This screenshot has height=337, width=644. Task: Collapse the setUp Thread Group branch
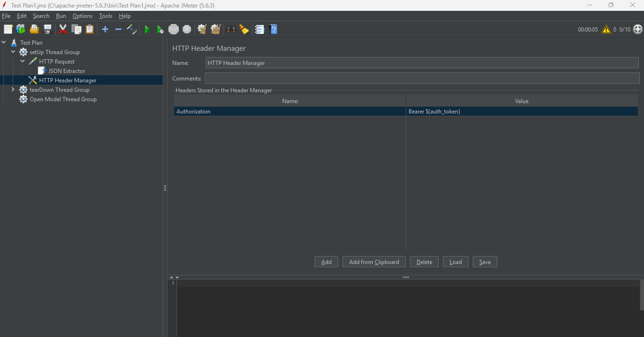[x=13, y=52]
